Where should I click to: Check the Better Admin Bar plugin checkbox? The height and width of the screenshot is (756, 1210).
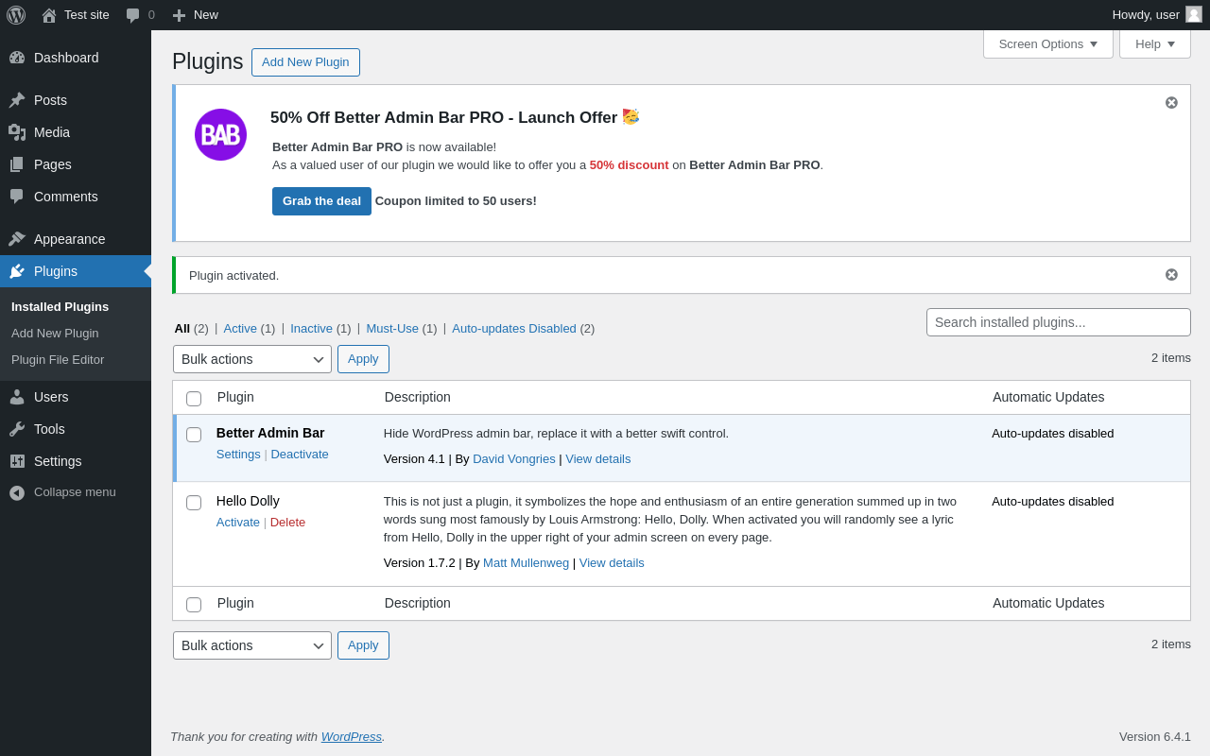pyautogui.click(x=194, y=435)
